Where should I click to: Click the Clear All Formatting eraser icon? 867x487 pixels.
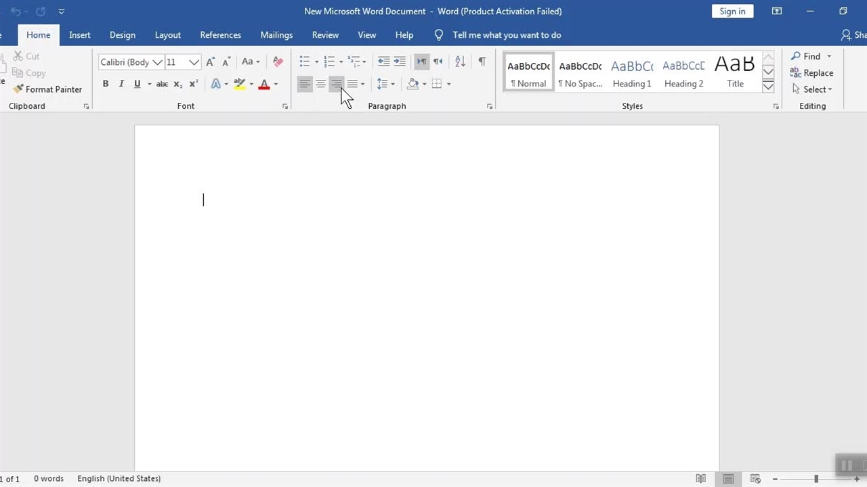pos(278,62)
